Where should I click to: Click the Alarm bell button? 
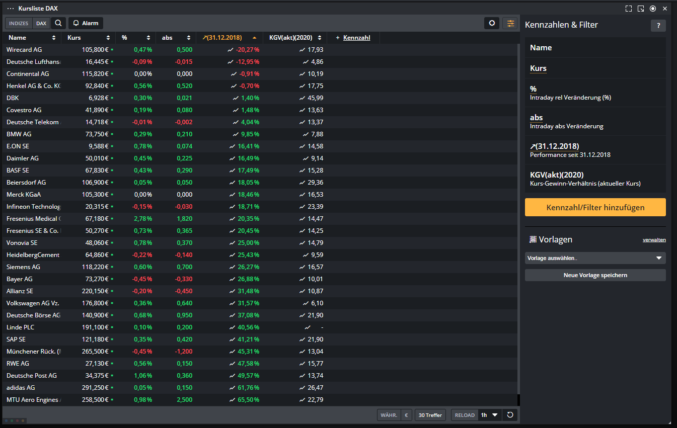point(86,23)
